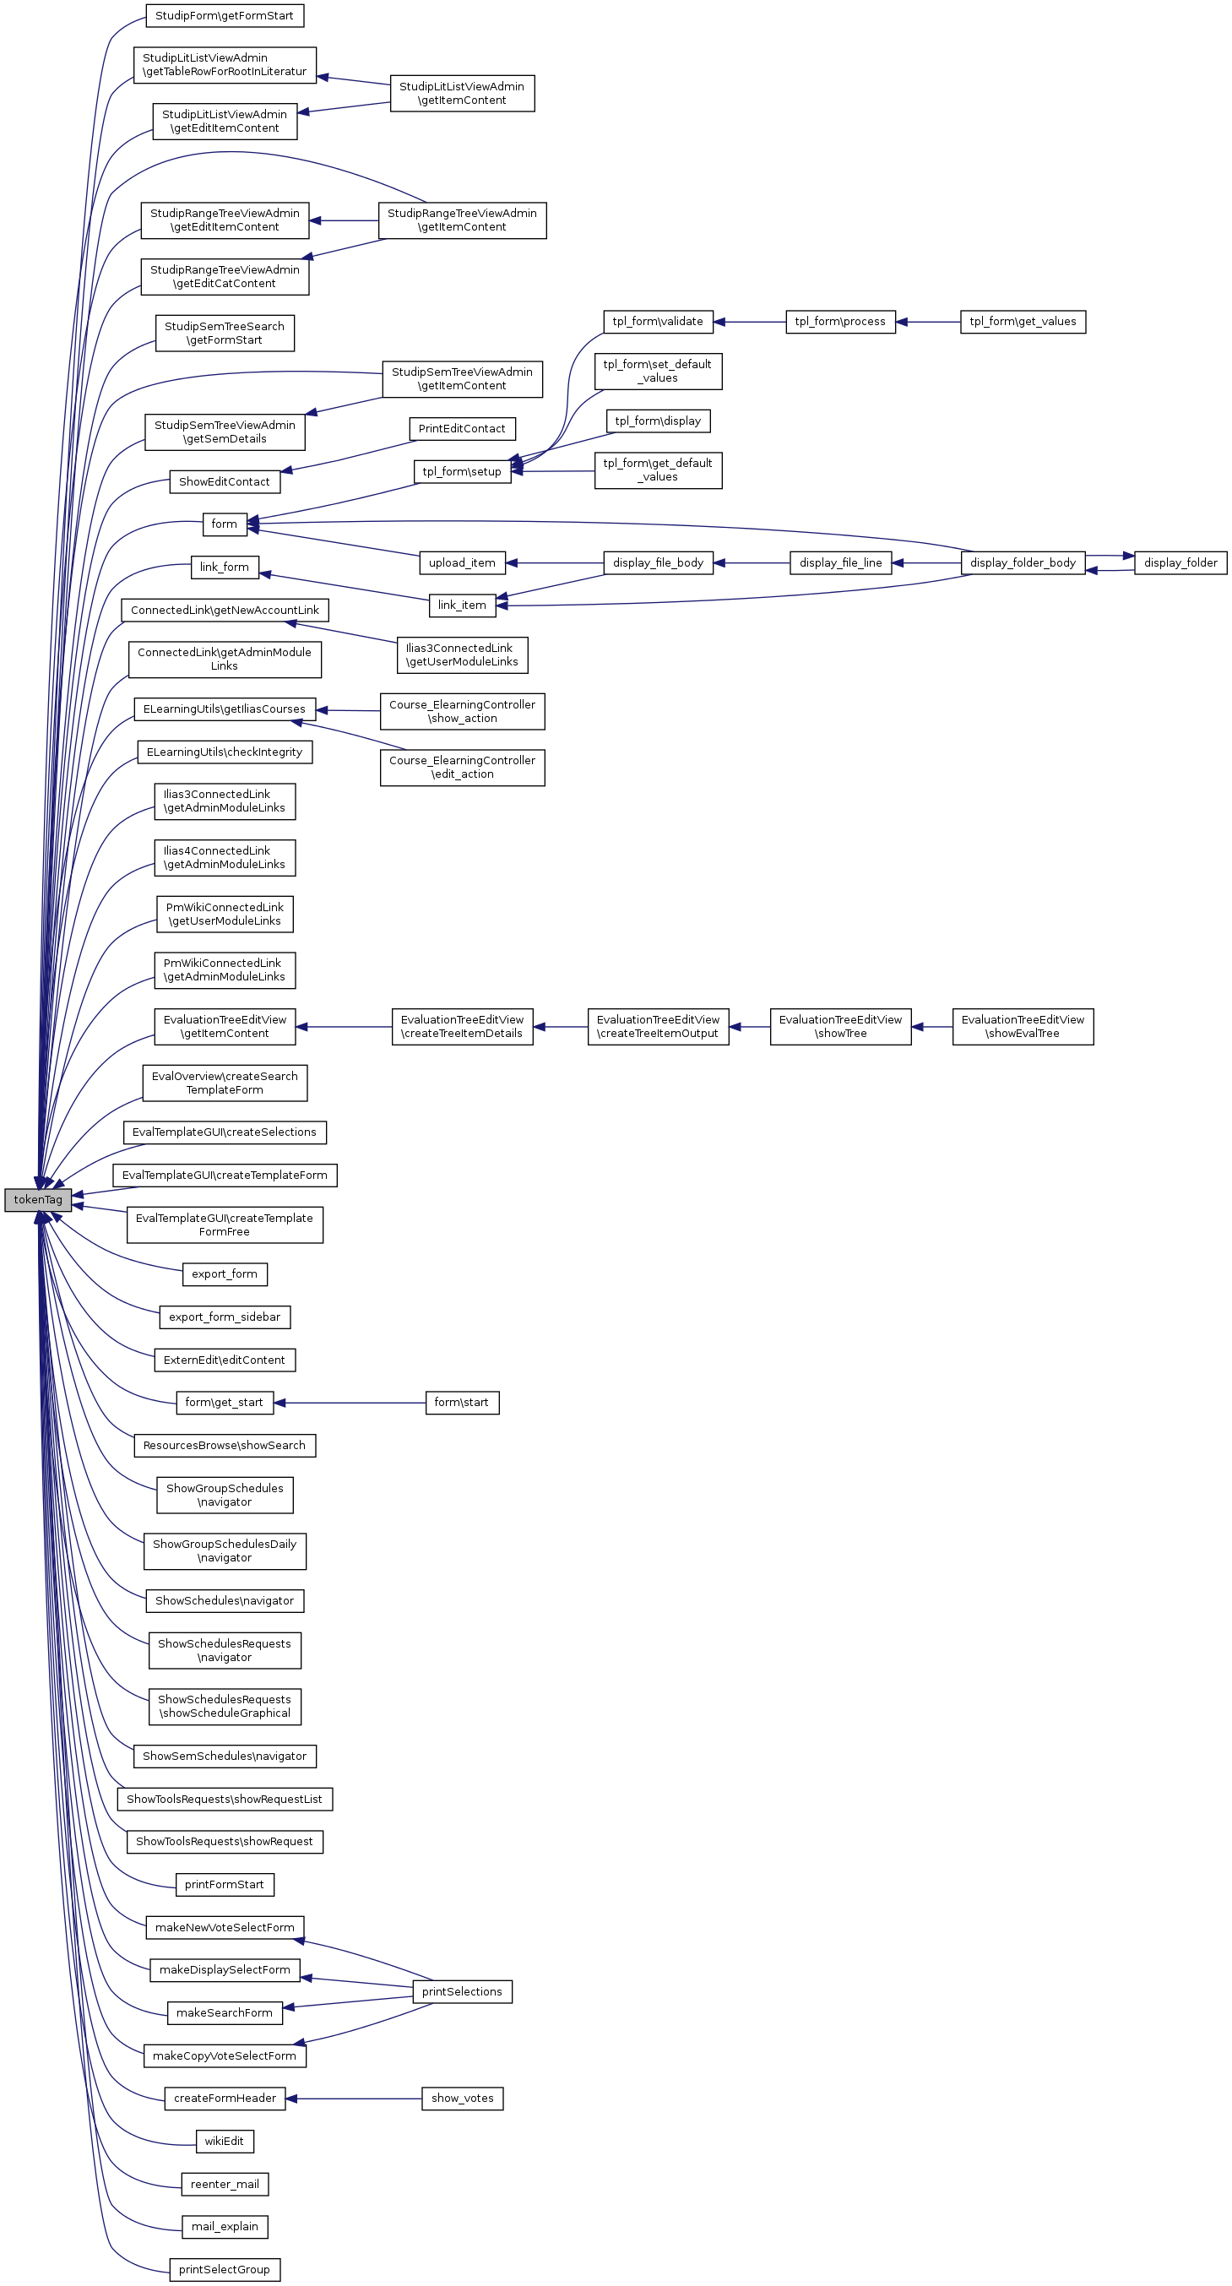Open the printSelections node
Viewport: 1232px width, 2286px height.
tap(462, 1991)
